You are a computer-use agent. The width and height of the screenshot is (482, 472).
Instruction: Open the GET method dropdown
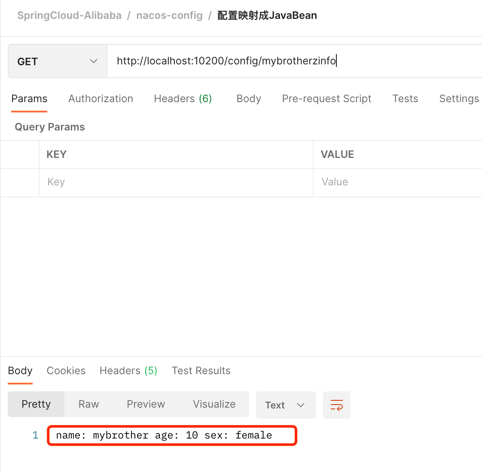[57, 61]
